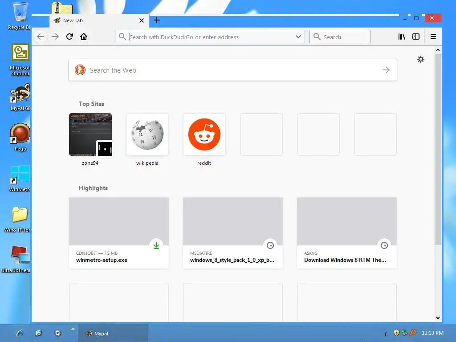Open the home page via house icon

[x=84, y=37]
